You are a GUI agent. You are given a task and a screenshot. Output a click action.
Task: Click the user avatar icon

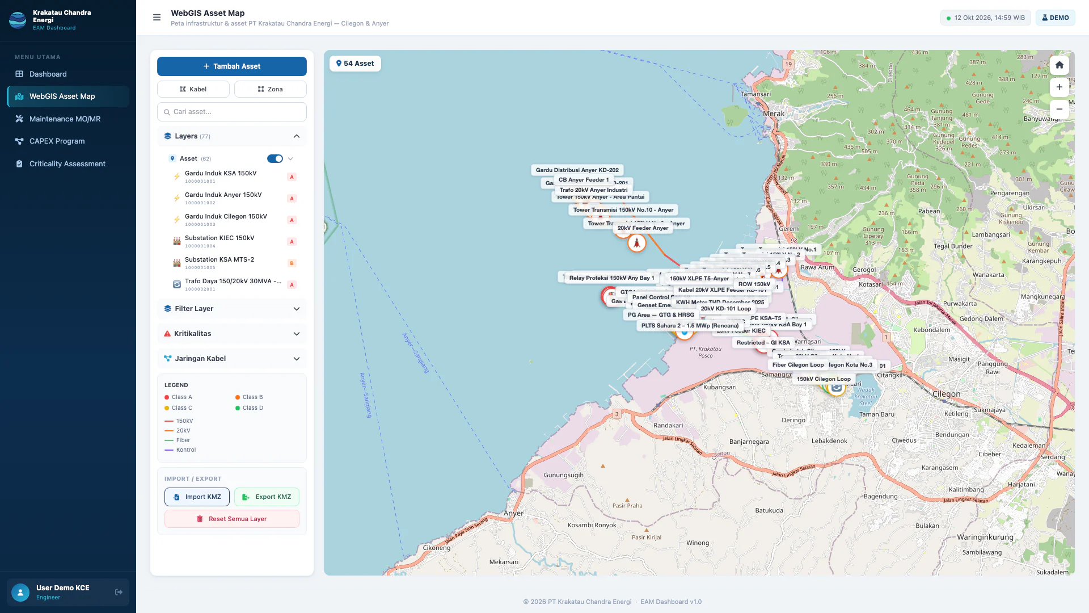click(20, 592)
